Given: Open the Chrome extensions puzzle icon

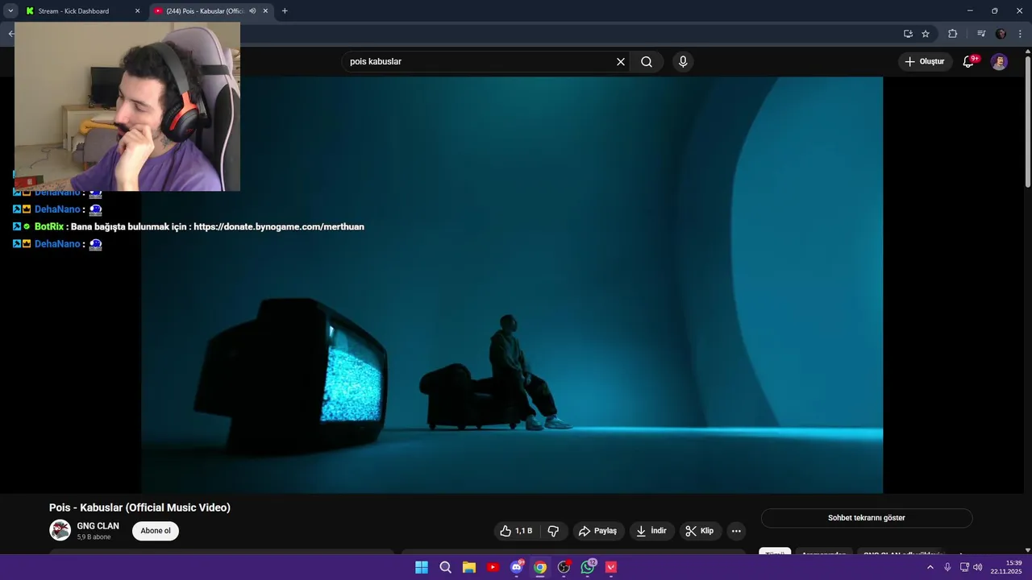Looking at the screenshot, I should 952,34.
